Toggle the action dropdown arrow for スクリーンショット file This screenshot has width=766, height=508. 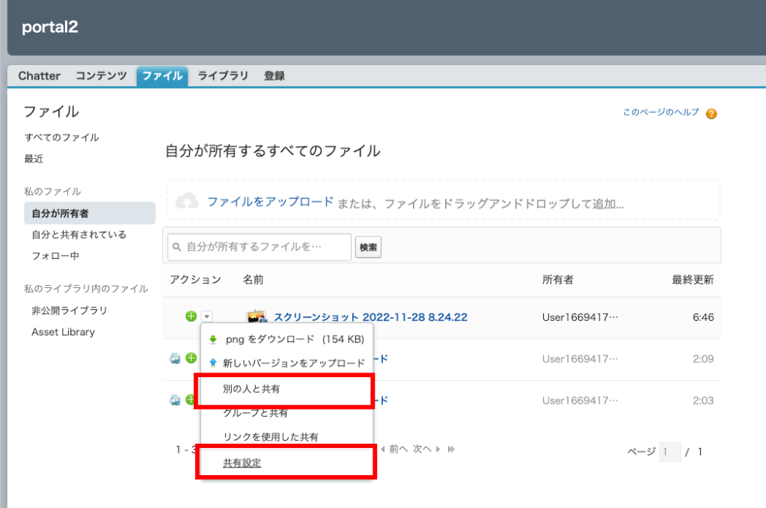click(207, 316)
